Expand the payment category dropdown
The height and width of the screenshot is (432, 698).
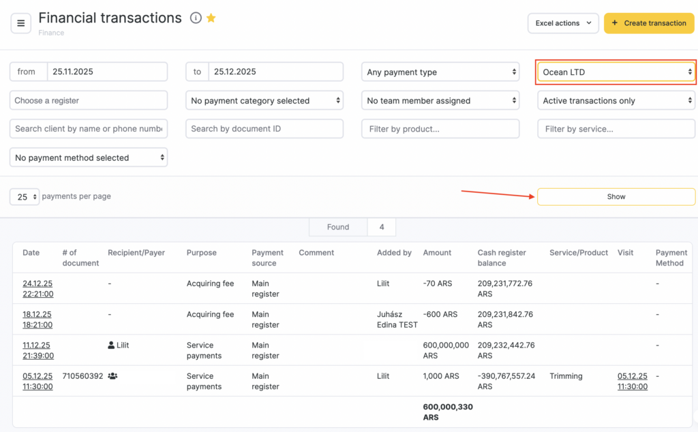264,101
